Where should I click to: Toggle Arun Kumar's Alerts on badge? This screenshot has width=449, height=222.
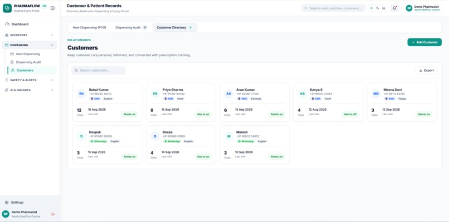[277, 114]
